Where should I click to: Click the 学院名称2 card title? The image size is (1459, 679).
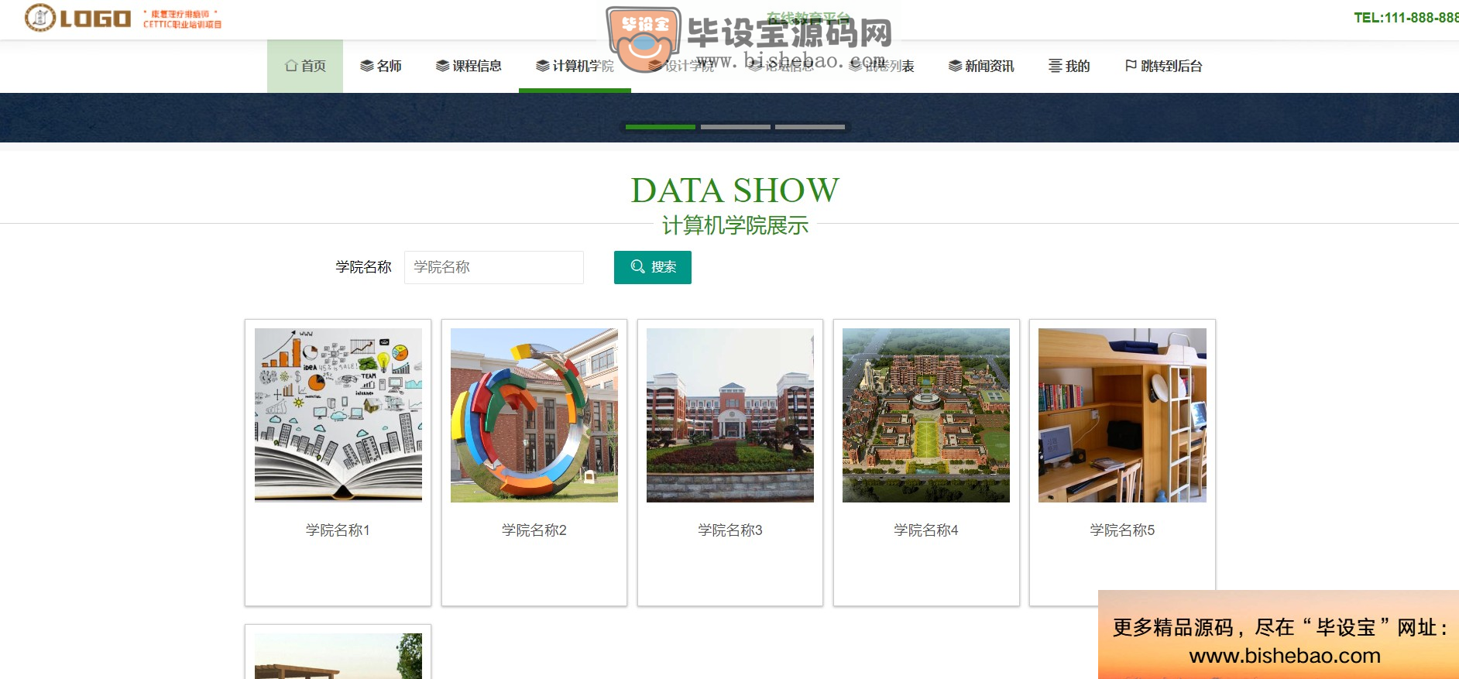tap(534, 530)
